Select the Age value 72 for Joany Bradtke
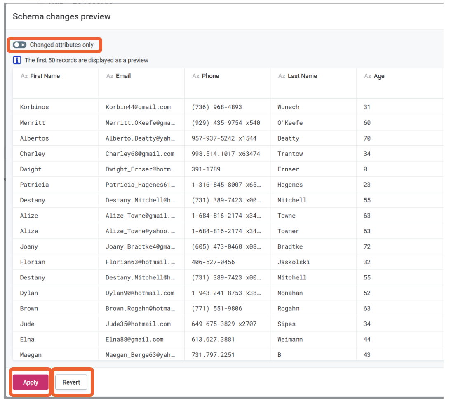449x401 pixels. tap(367, 246)
